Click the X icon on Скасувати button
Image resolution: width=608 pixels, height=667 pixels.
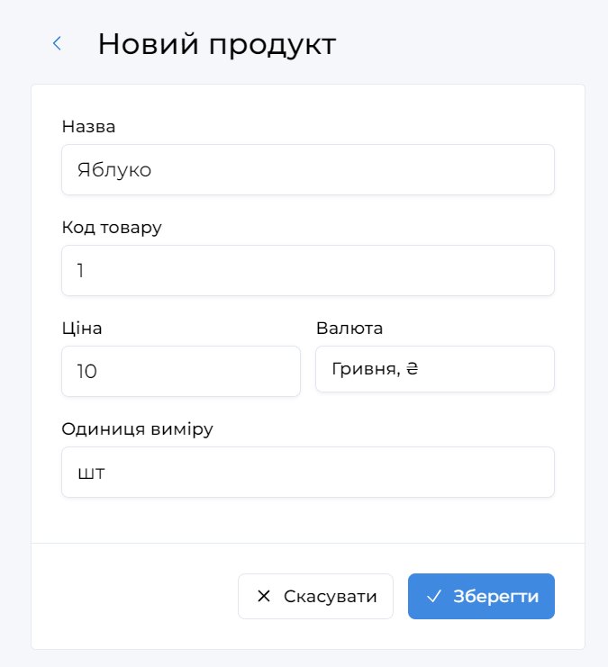264,596
